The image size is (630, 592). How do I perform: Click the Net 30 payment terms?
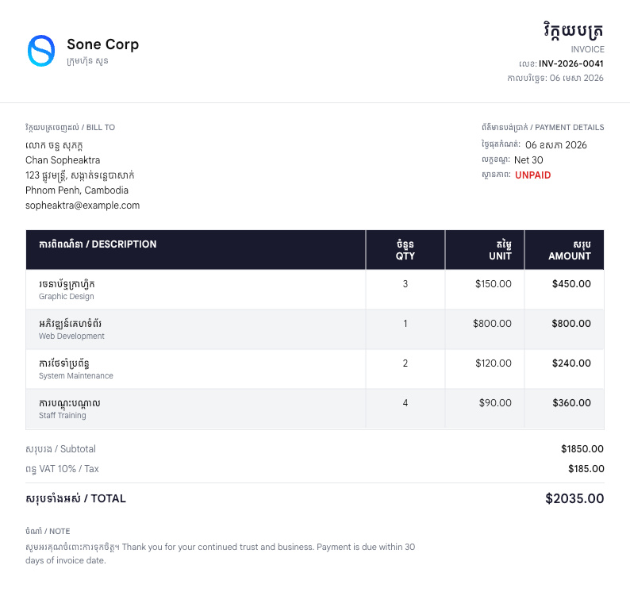click(x=528, y=160)
